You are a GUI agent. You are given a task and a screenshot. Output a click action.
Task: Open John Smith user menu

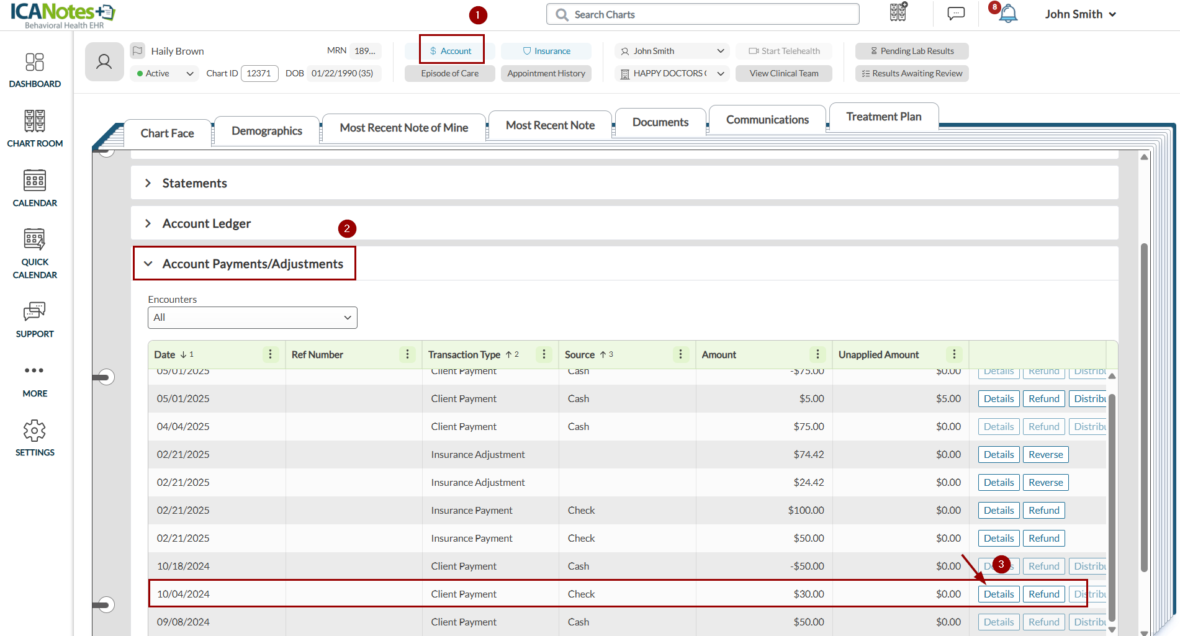pyautogui.click(x=1080, y=14)
